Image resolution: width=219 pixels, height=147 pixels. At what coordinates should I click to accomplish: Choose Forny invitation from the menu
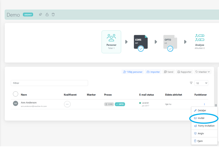click(x=206, y=126)
